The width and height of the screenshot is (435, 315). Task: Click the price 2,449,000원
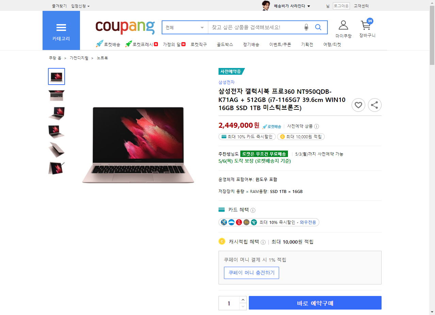click(x=239, y=125)
